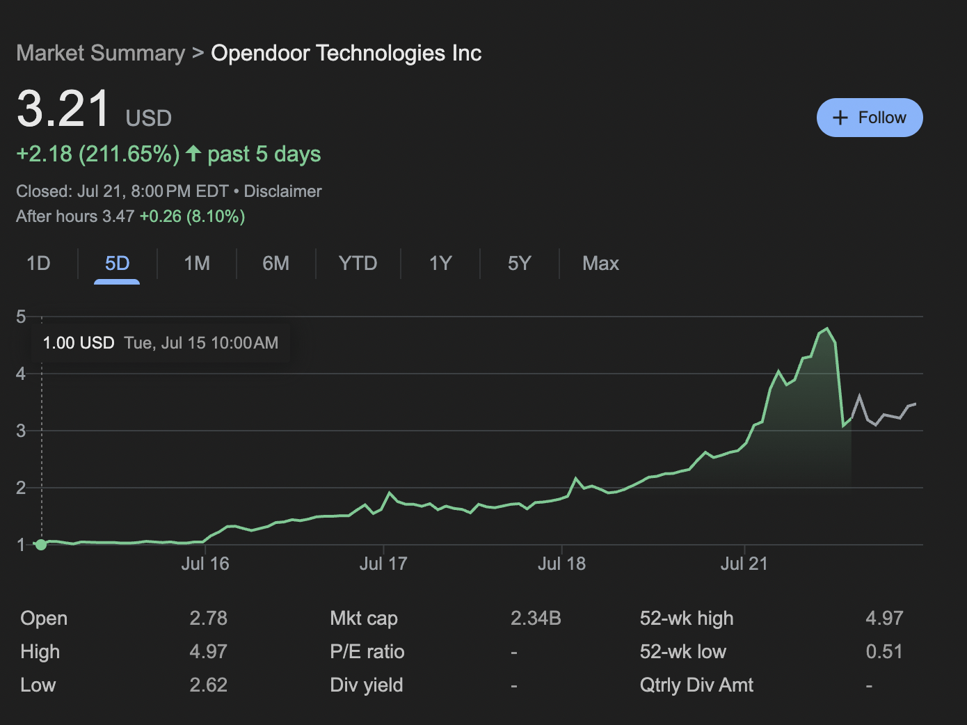Click the plus icon in Follow button

[840, 118]
